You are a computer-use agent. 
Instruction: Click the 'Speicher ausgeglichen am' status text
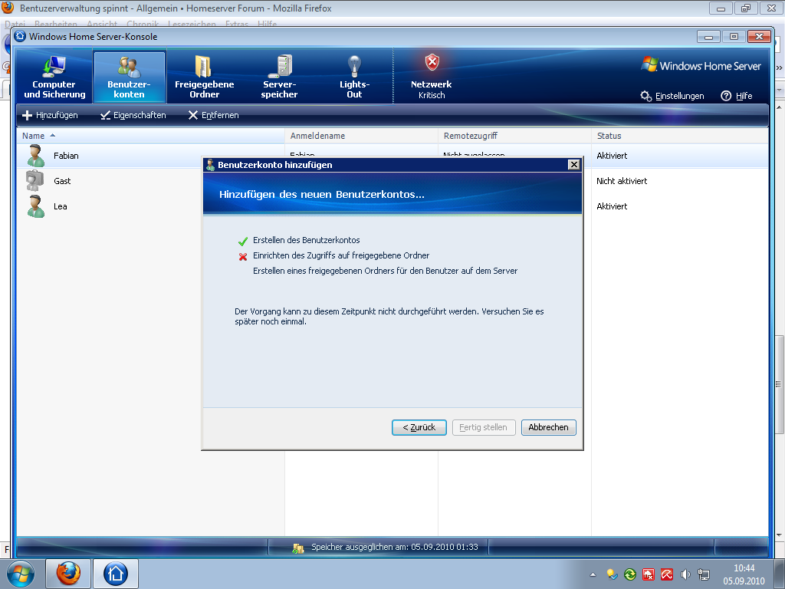click(x=395, y=547)
